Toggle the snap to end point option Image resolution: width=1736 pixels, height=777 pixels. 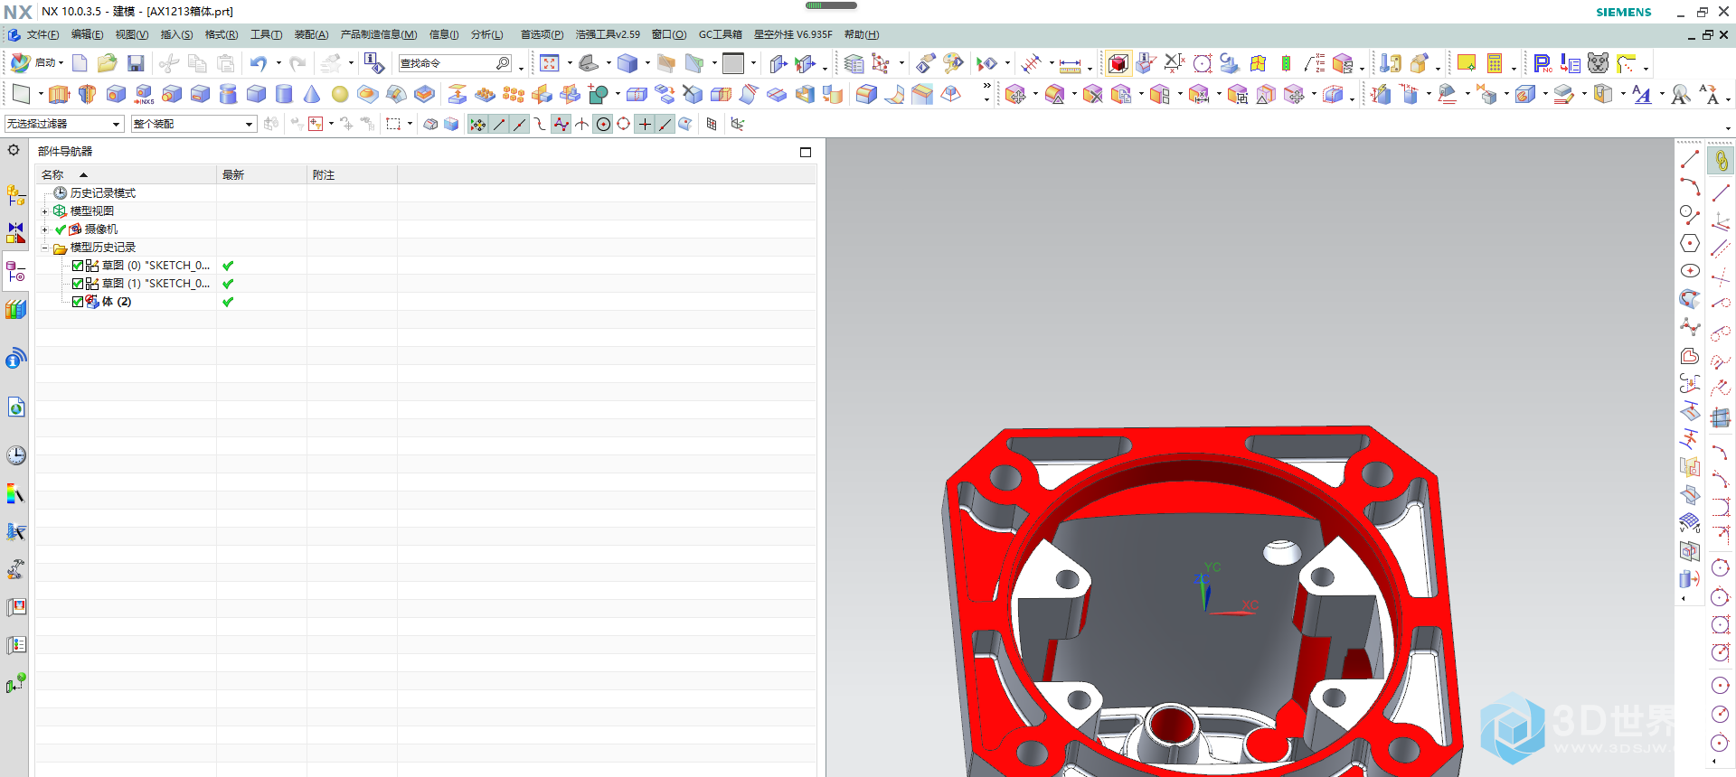(499, 124)
